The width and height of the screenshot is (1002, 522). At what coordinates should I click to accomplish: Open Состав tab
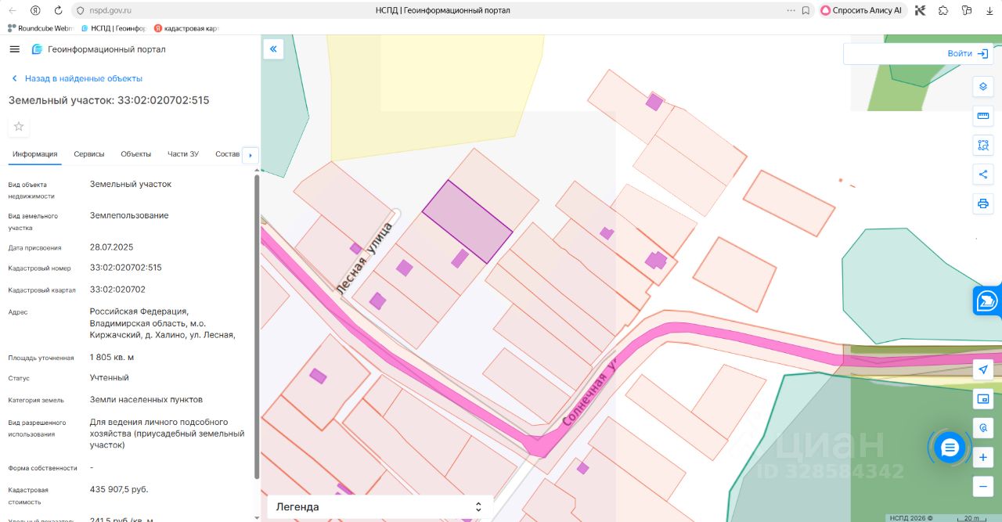[227, 154]
